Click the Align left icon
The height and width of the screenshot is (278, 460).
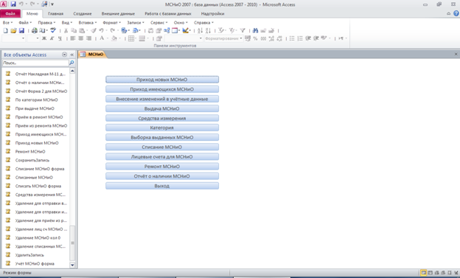coord(73,38)
